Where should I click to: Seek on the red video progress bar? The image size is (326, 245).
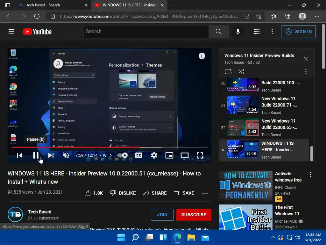[x=110, y=147]
